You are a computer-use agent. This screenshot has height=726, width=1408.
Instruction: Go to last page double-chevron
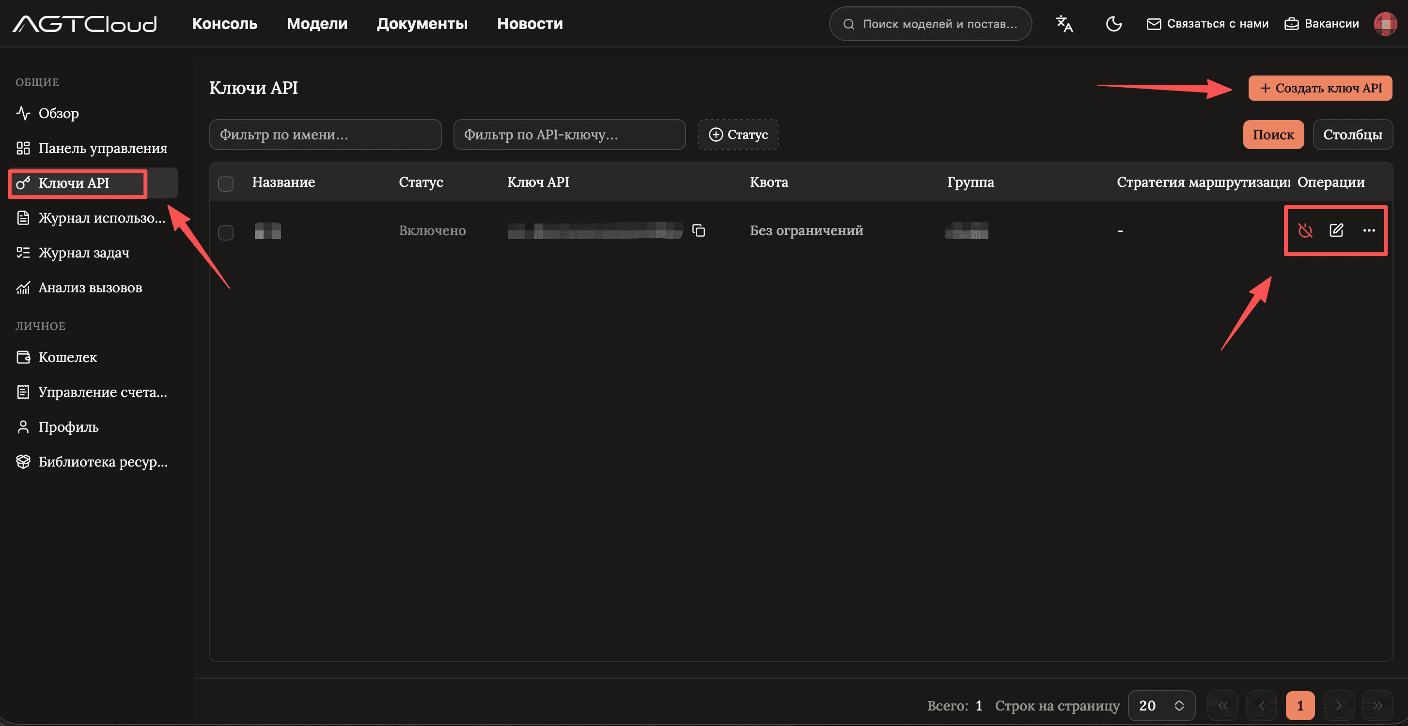(1377, 705)
